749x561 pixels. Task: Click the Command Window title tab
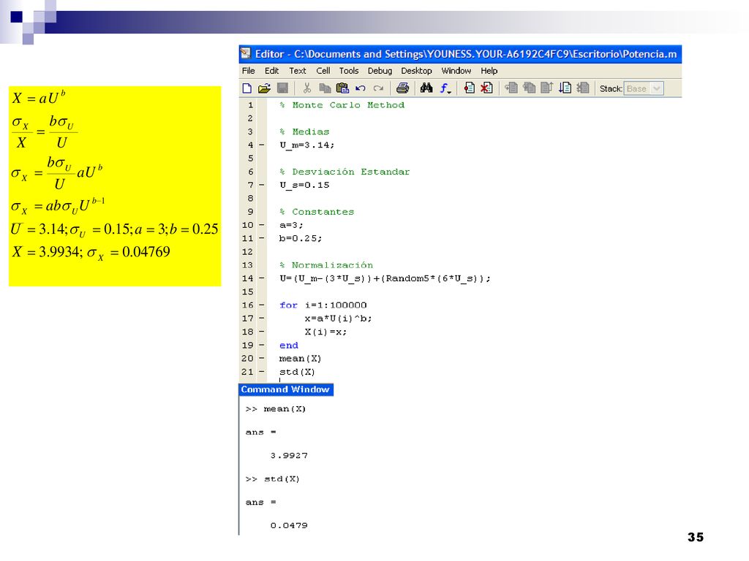pos(286,389)
